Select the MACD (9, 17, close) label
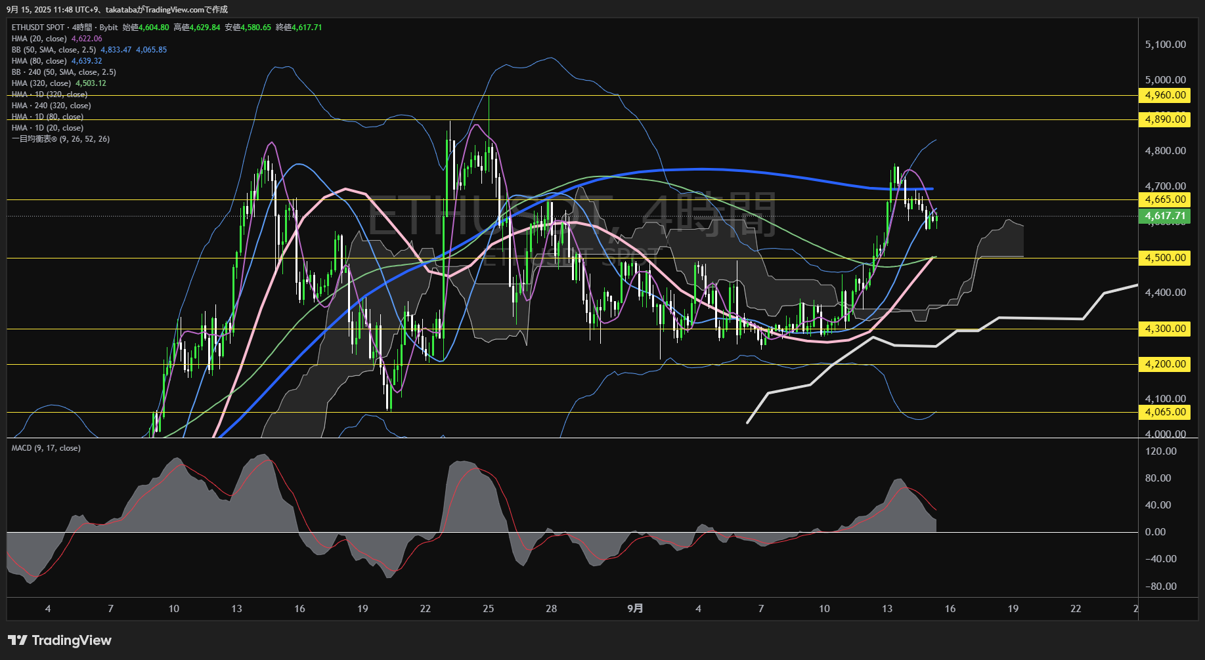 point(46,448)
